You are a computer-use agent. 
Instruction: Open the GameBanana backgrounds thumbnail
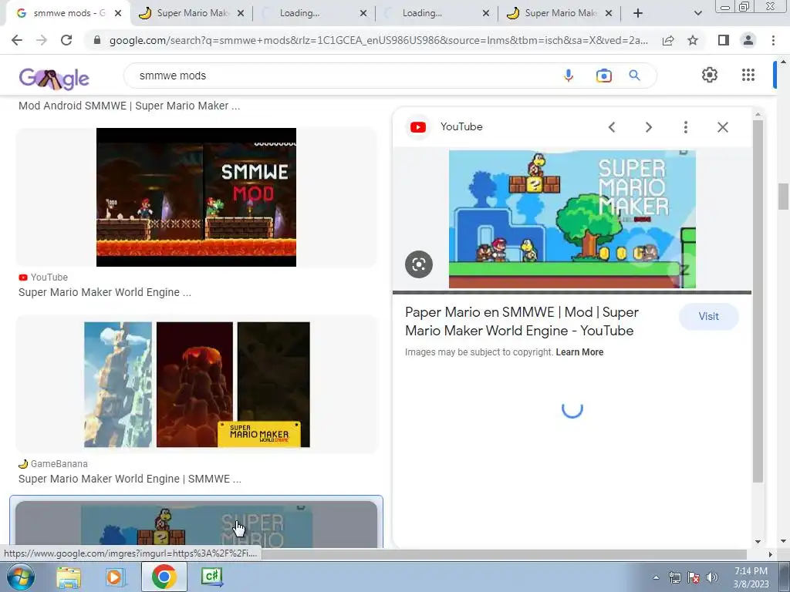[x=197, y=384]
